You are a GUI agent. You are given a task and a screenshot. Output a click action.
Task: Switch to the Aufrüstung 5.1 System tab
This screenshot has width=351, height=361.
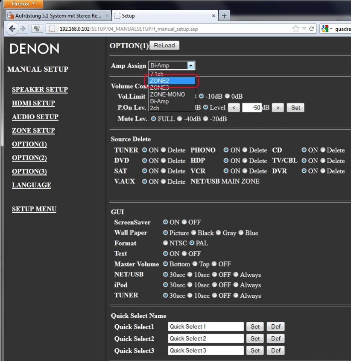[x=58, y=16]
